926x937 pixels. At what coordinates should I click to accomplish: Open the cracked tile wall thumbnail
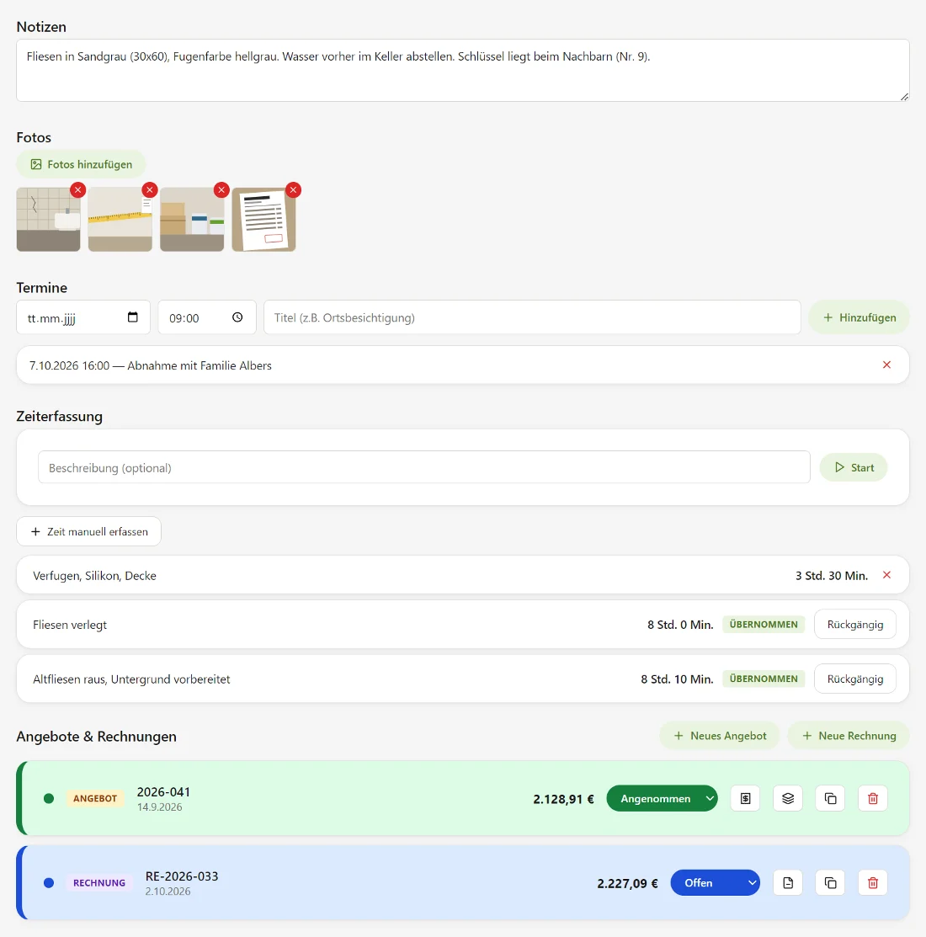click(48, 220)
